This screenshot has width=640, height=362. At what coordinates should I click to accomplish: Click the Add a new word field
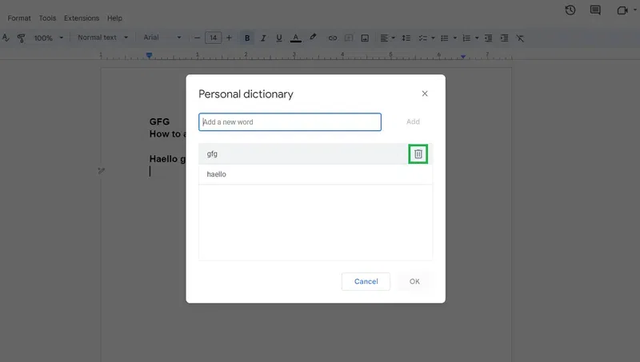pos(290,122)
